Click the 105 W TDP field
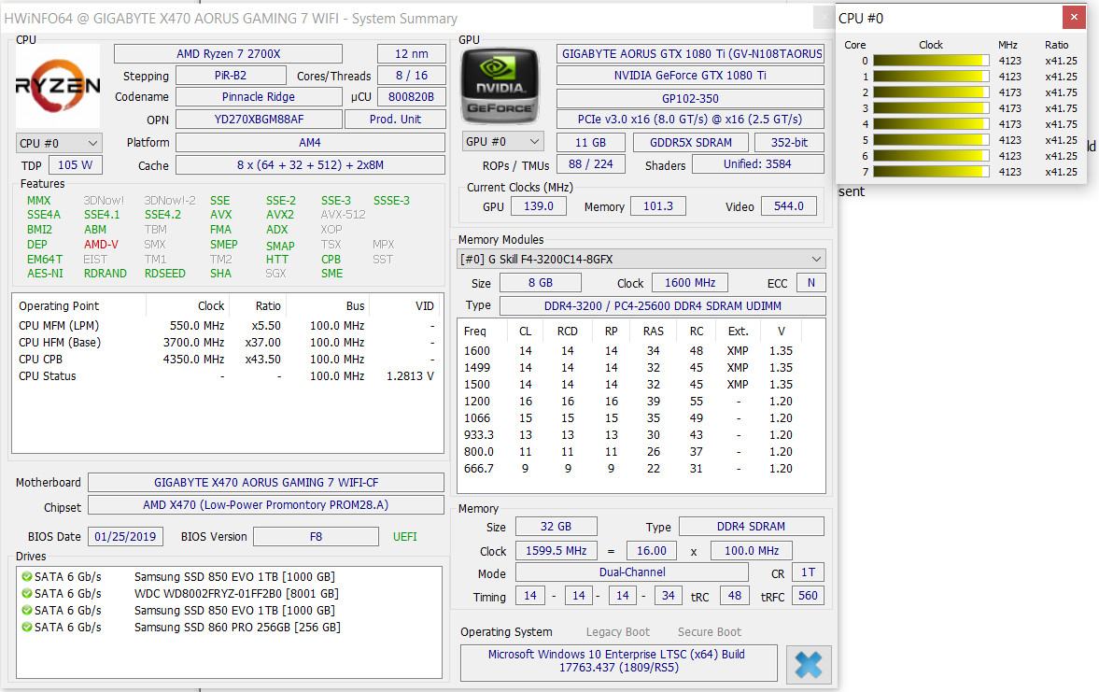Viewport: 1099px width, 692px height. [75, 164]
